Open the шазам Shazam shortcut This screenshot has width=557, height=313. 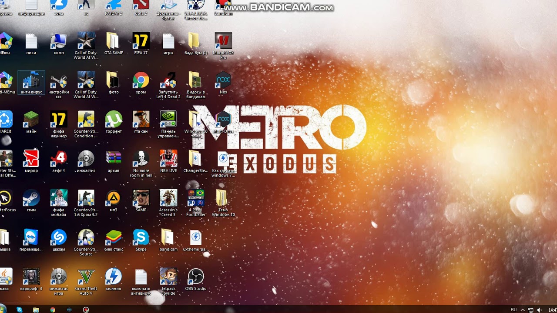coord(59,241)
